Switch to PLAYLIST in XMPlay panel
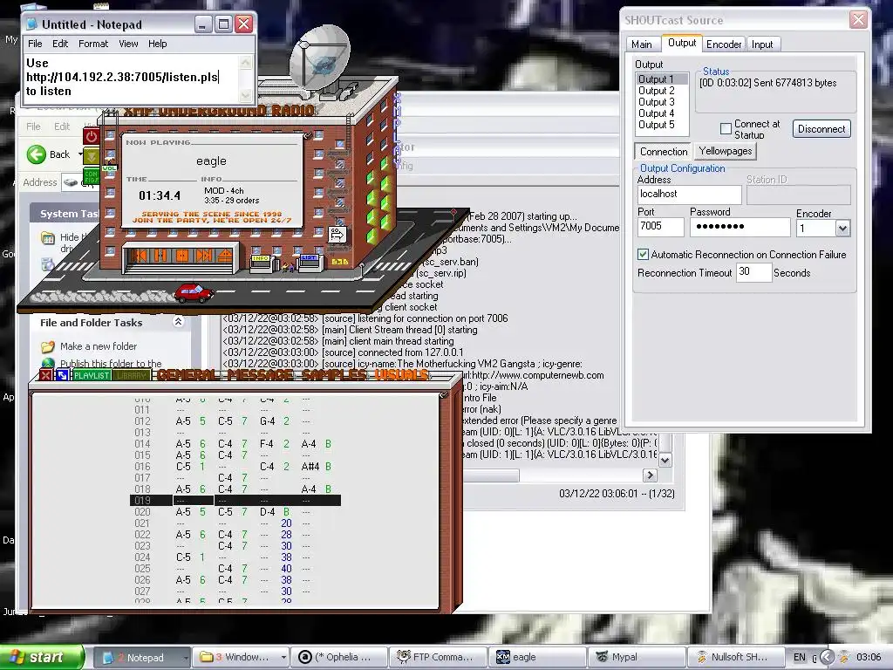The width and height of the screenshot is (893, 670). click(x=92, y=375)
